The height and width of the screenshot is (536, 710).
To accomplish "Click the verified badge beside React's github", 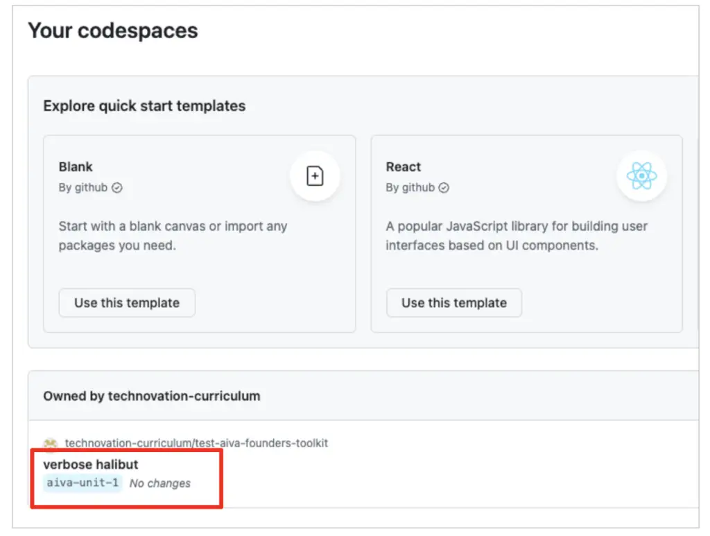I will click(x=444, y=188).
